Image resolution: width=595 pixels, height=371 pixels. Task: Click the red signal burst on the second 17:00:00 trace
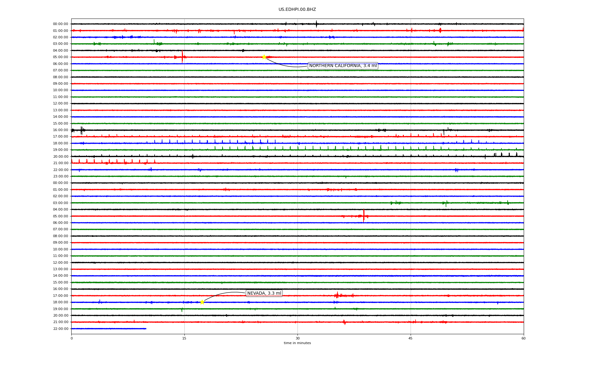[x=338, y=296]
